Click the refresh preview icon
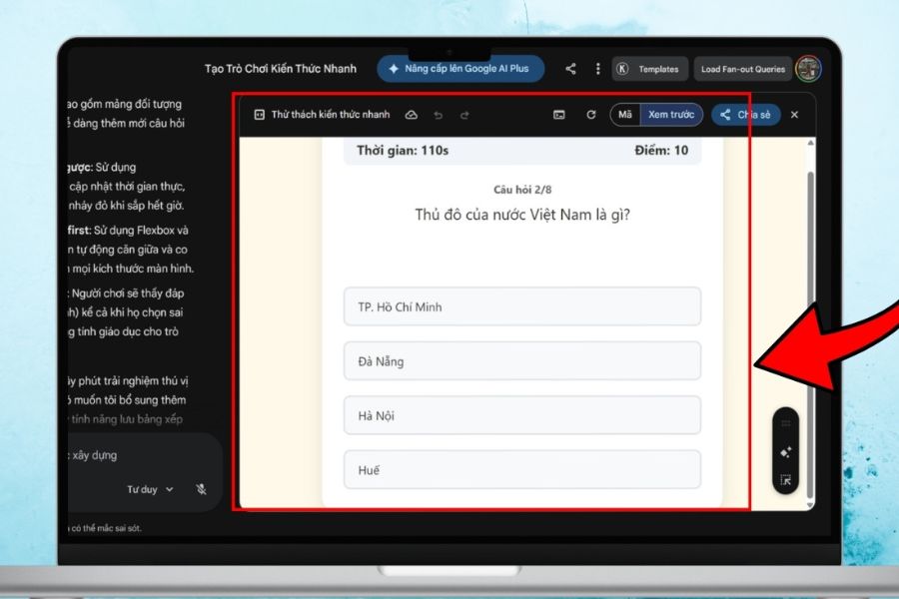 (590, 115)
